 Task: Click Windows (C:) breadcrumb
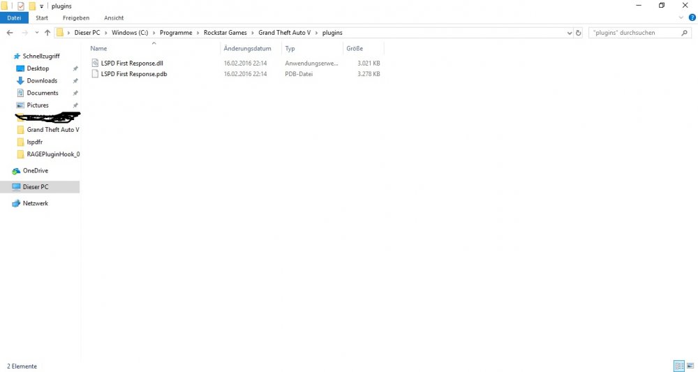pyautogui.click(x=130, y=33)
